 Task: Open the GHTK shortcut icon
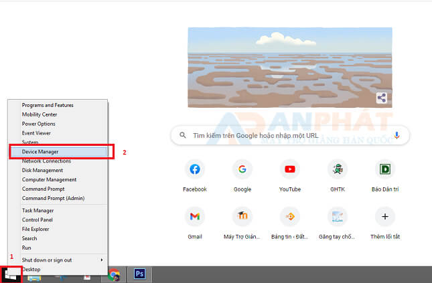pos(338,169)
